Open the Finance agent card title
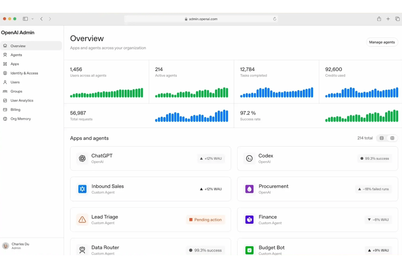The image size is (402, 268). [268, 217]
